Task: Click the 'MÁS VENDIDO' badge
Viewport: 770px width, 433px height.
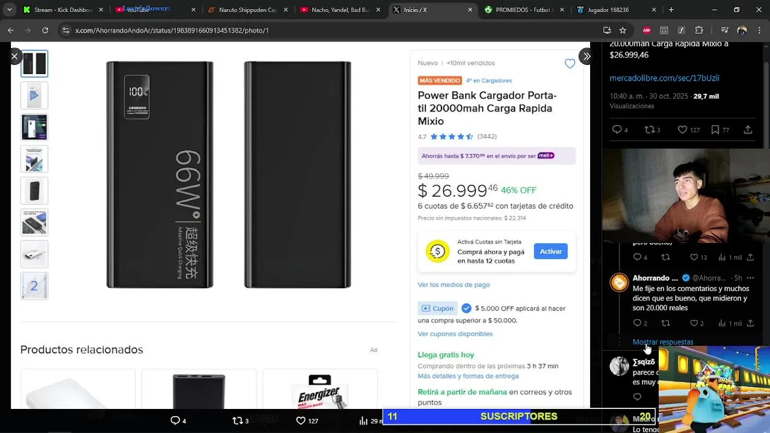Action: (x=440, y=81)
